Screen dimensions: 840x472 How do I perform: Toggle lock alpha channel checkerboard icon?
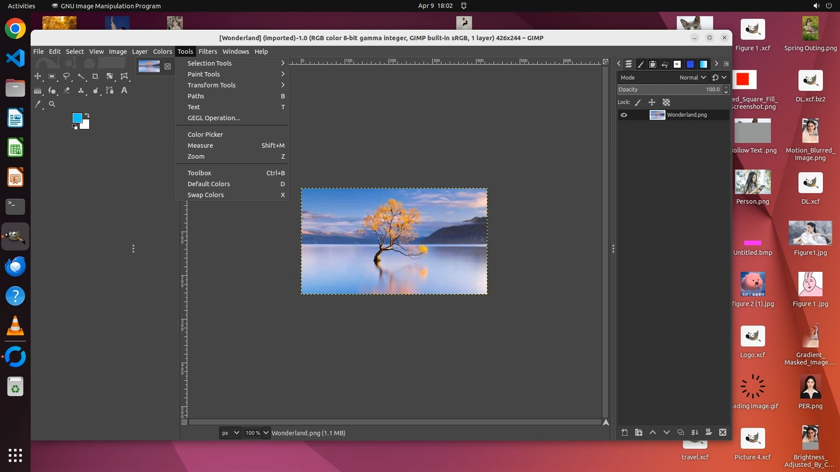pos(666,102)
